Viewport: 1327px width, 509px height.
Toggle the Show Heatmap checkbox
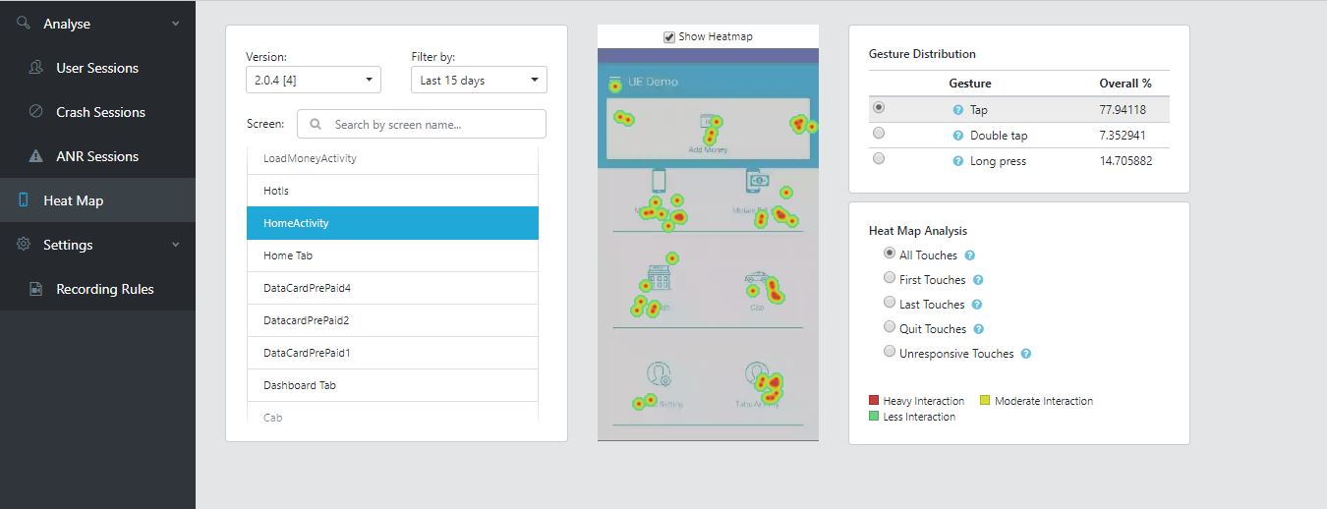[669, 37]
